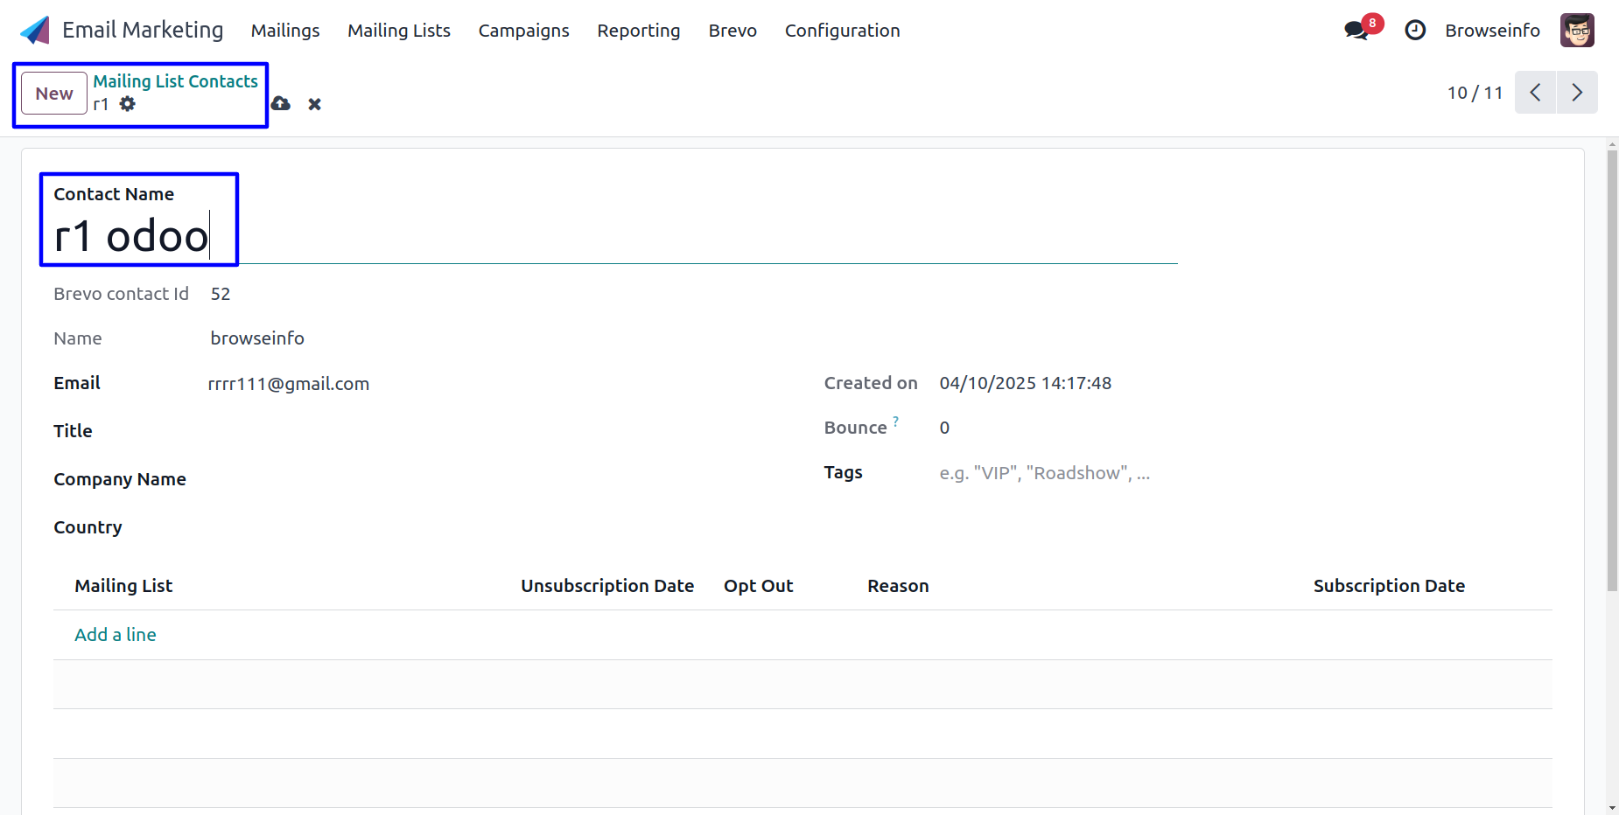Open the conversations chat icon with badge
1619x815 pixels.
pos(1362,29)
